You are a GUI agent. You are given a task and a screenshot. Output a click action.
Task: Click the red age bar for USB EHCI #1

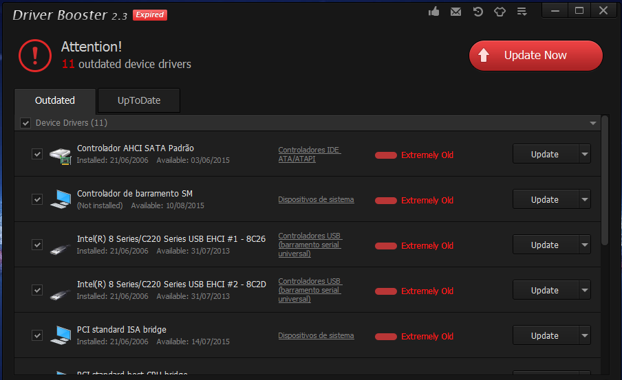click(x=386, y=246)
